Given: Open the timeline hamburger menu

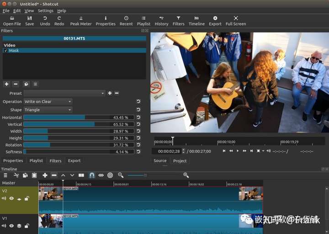Looking at the screenshot, I should click(x=5, y=175).
